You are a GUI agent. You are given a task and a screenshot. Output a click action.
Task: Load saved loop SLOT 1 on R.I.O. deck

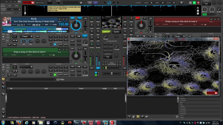coord(61,44)
